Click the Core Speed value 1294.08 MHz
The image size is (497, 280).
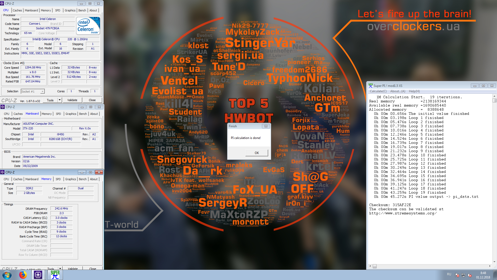point(33,67)
